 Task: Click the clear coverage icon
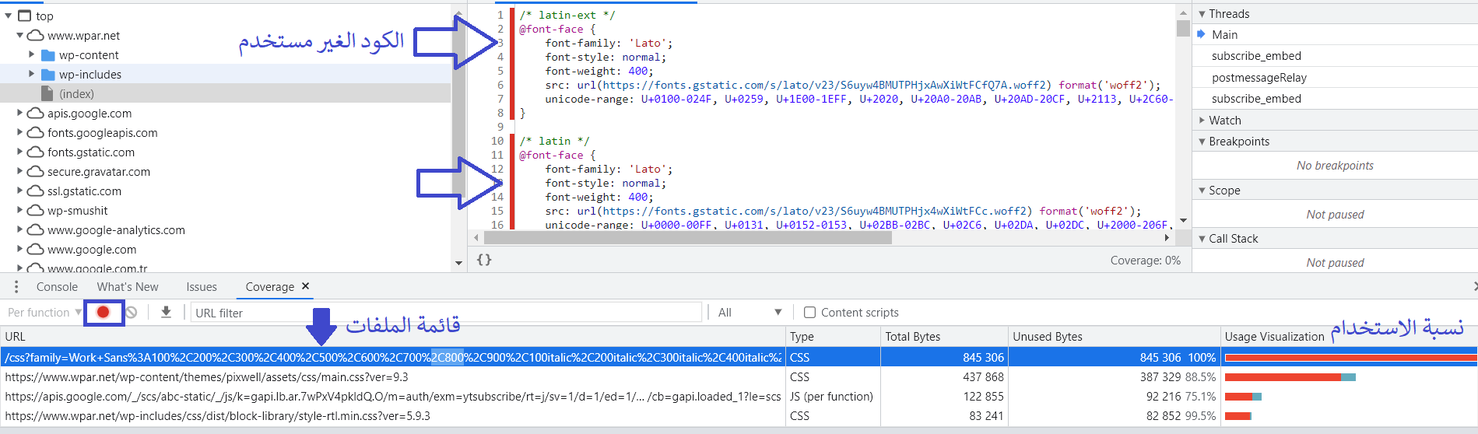[132, 312]
